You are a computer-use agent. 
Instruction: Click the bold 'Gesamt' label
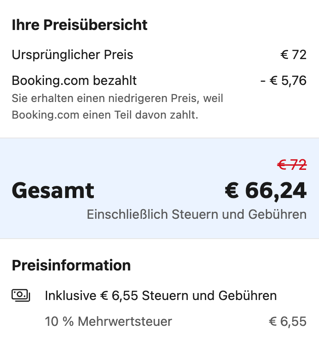click(x=53, y=191)
